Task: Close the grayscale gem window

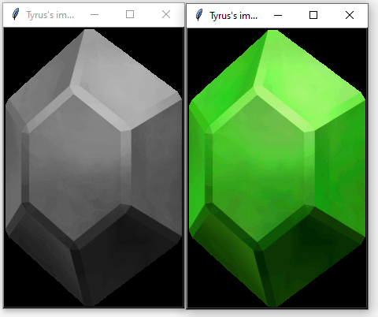Action: coord(166,14)
